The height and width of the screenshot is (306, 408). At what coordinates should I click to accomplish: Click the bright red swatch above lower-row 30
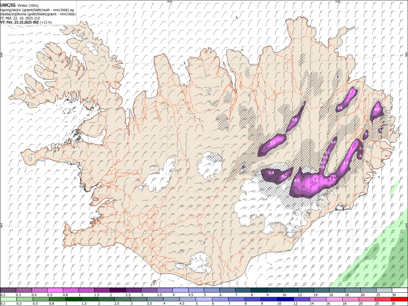[399, 299]
